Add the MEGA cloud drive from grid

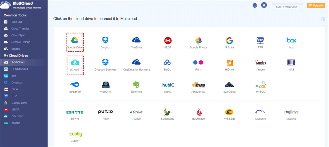click(x=167, y=43)
